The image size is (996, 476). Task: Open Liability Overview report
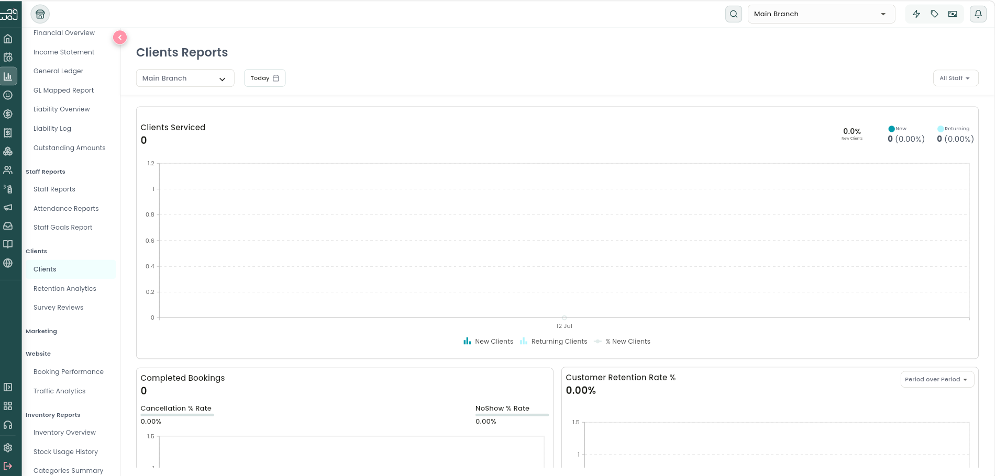click(61, 109)
